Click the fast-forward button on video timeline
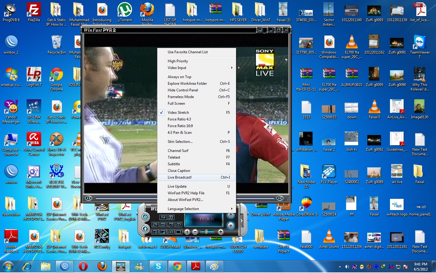Screen dimensions: 436x273 click(x=280, y=198)
